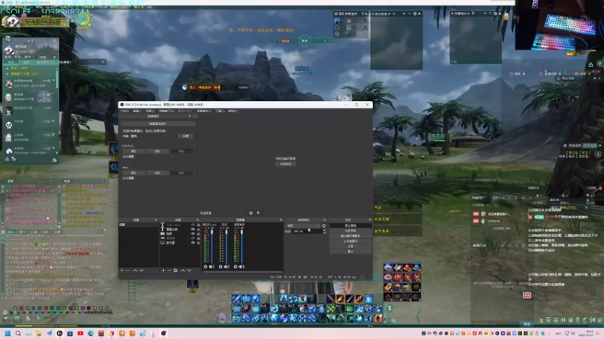
Task: Mute the Mic/Aux channel speaker icon
Action: point(211,267)
